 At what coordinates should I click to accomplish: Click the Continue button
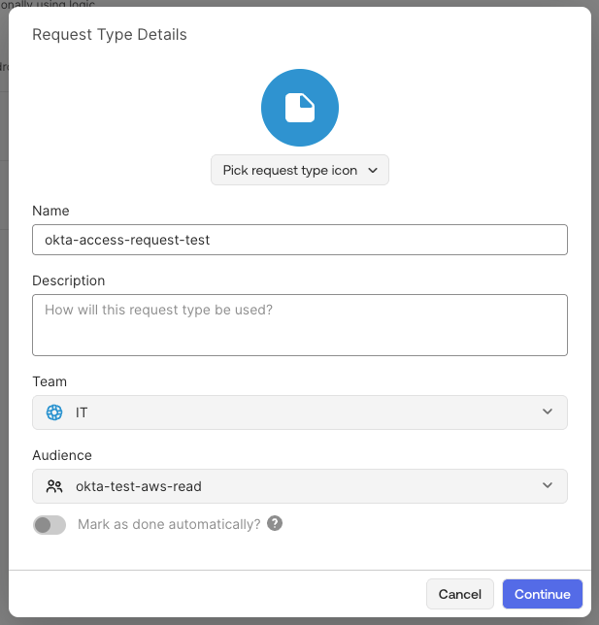tap(542, 594)
